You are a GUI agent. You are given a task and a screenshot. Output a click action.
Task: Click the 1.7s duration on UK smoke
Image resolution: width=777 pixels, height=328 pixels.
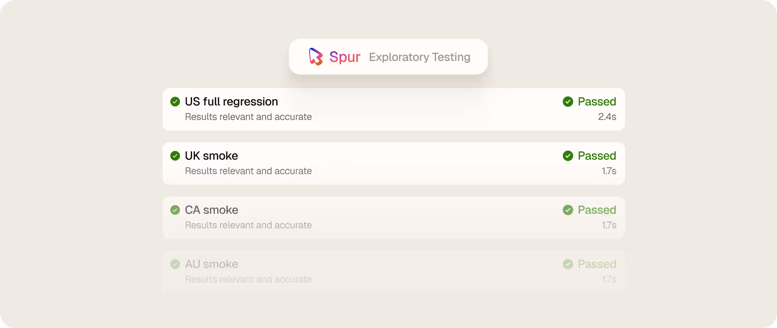tap(609, 171)
